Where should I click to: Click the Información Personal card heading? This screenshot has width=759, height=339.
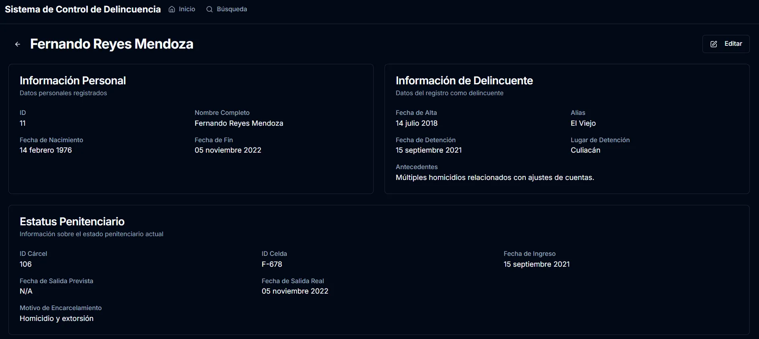(x=73, y=80)
